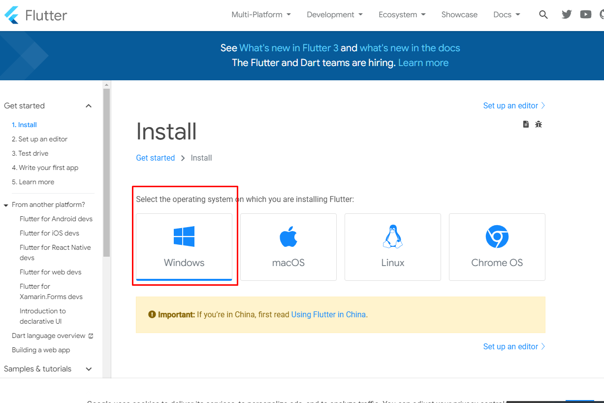Screen dimensions: 604x403
Task: Click what's new in the docs link
Action: click(410, 48)
